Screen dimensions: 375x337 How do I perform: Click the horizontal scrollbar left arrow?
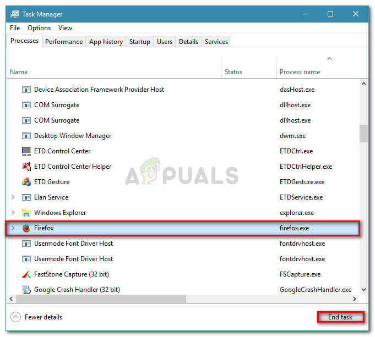11,299
